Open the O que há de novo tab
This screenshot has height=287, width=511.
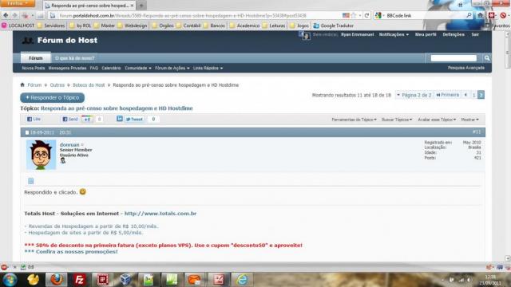(x=74, y=58)
